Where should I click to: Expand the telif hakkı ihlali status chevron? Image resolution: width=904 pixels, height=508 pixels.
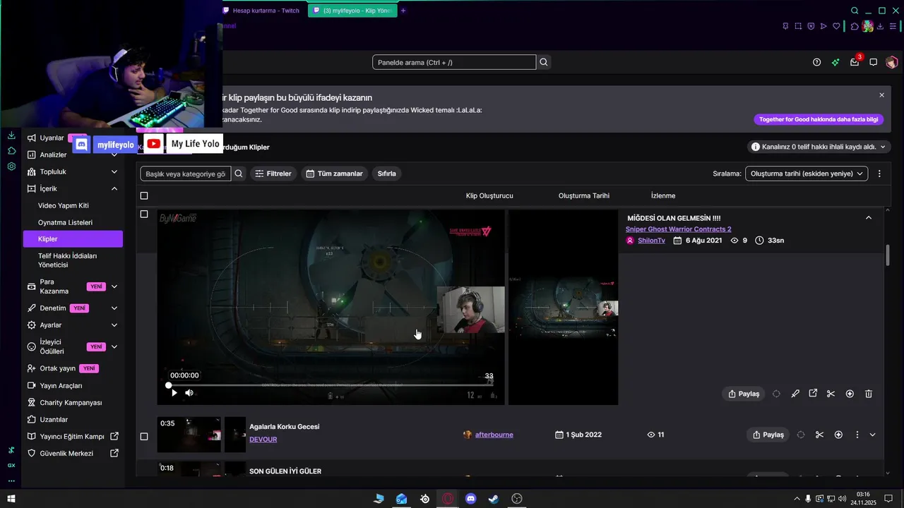click(x=883, y=147)
